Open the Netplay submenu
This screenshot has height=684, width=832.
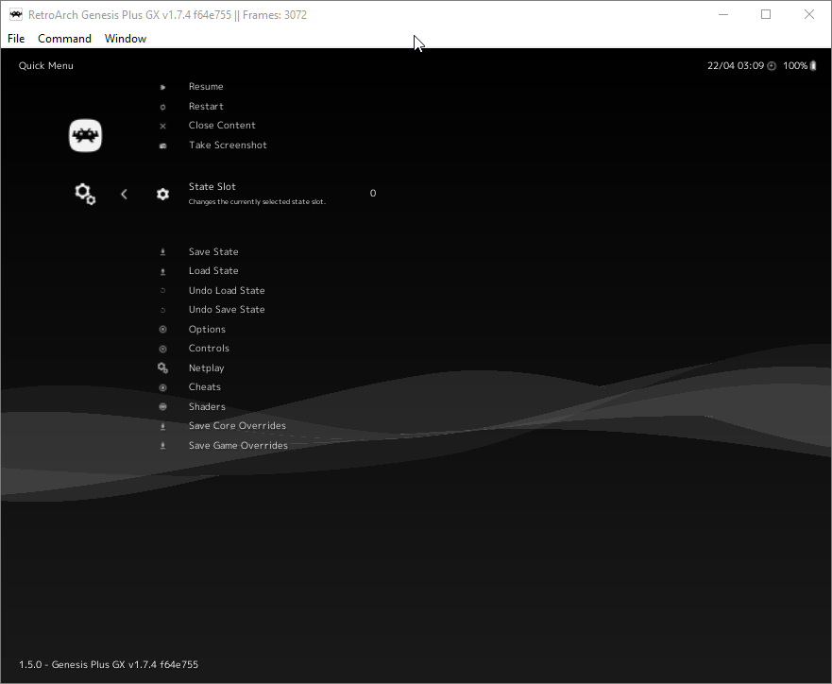(x=207, y=368)
